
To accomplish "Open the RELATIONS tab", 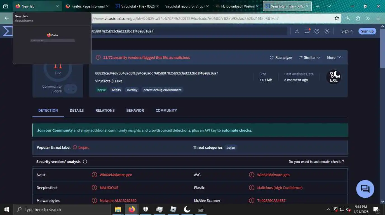I will (x=105, y=110).
